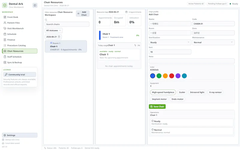Click the clock icon beside Normal operation
The height and width of the screenshot is (150, 240).
152,130
